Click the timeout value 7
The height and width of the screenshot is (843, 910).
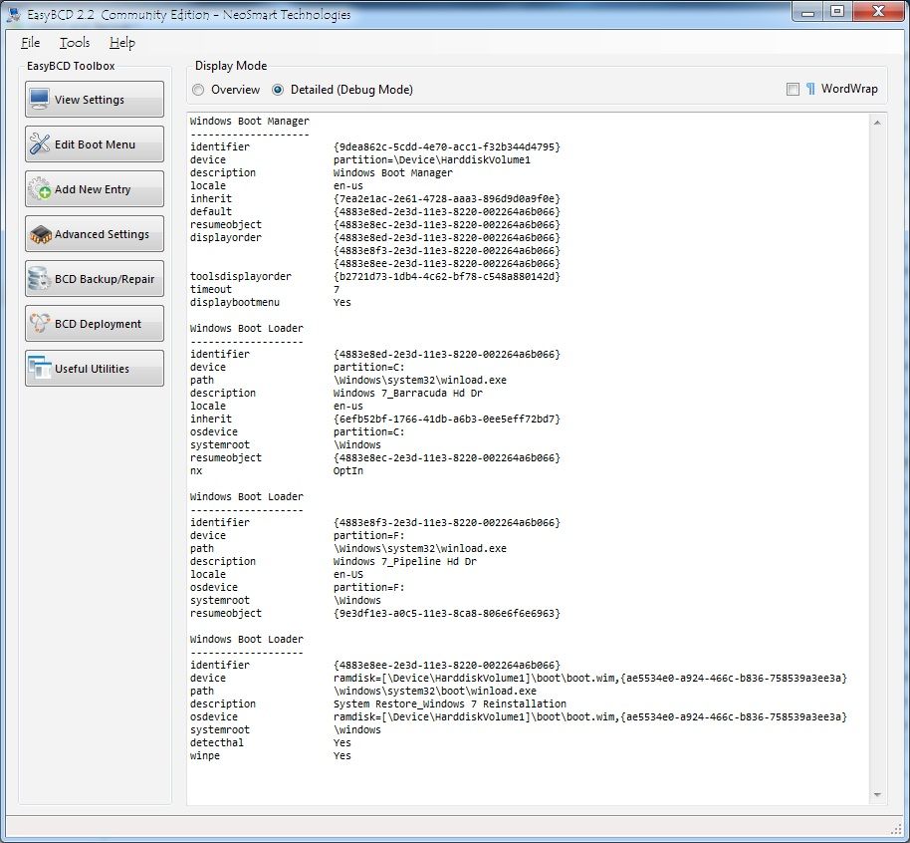337,289
